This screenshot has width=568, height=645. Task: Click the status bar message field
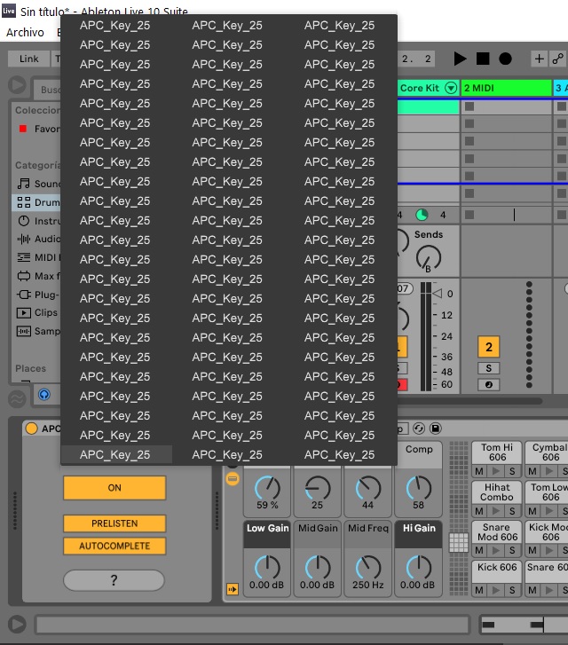(253, 625)
